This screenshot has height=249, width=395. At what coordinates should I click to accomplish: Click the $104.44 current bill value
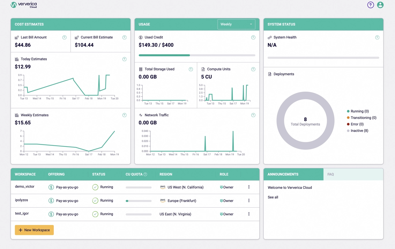(x=84, y=45)
